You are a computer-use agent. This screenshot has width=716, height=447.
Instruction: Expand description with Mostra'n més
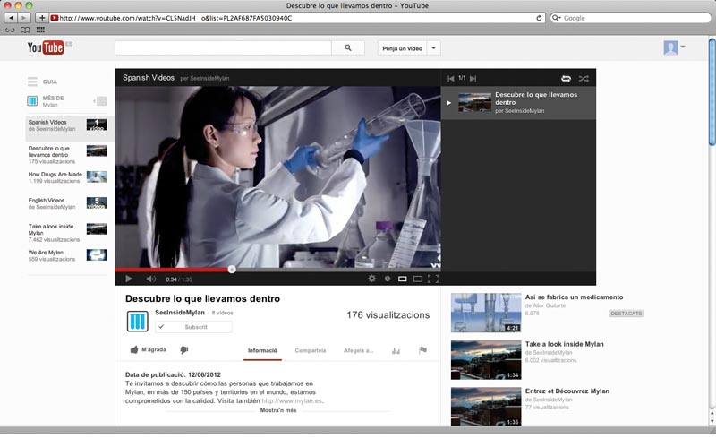click(278, 410)
